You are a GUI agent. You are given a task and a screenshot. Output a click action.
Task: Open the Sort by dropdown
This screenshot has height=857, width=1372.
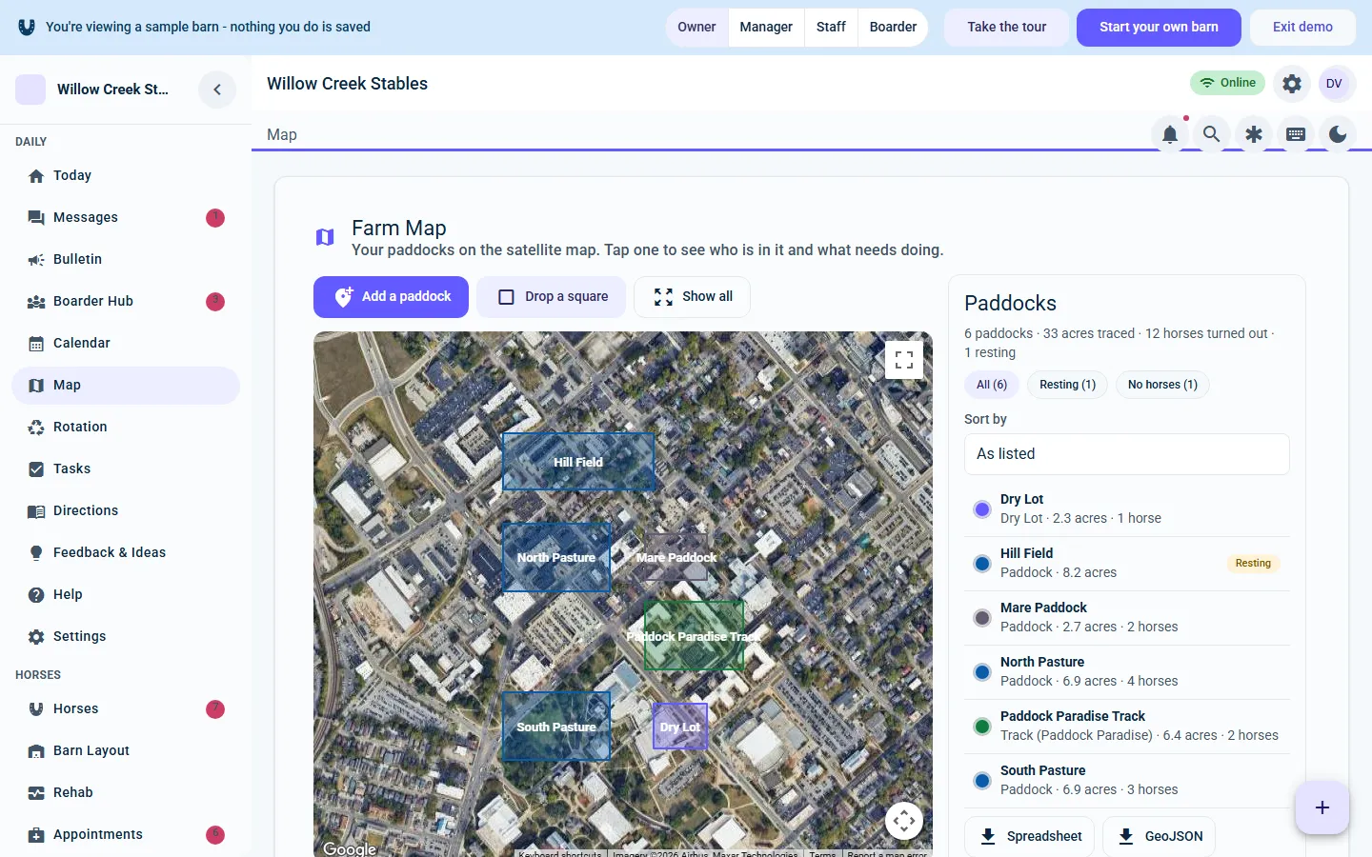1127,454
